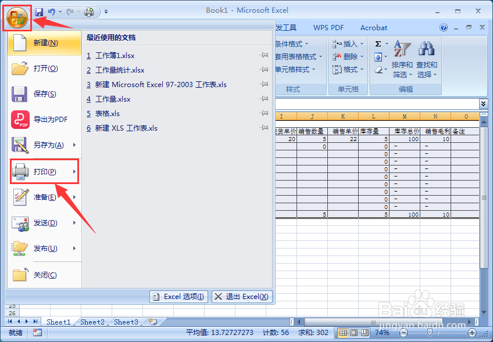Click the Fill down-arrow icon
This screenshot has width=493, height=342.
click(x=378, y=57)
